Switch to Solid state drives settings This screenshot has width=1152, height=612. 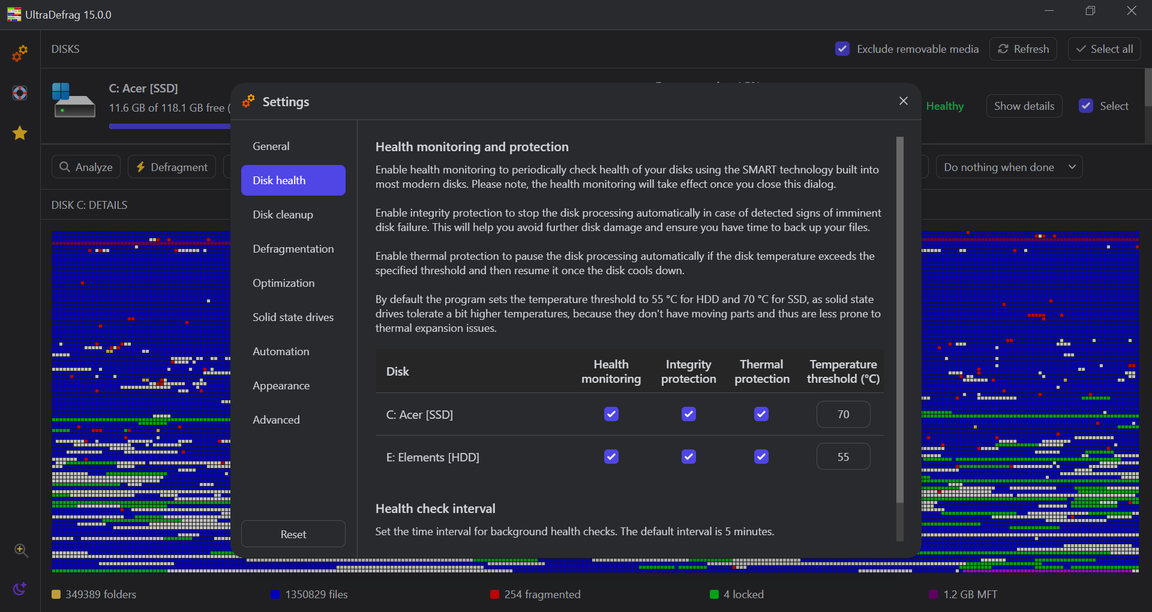(x=293, y=317)
